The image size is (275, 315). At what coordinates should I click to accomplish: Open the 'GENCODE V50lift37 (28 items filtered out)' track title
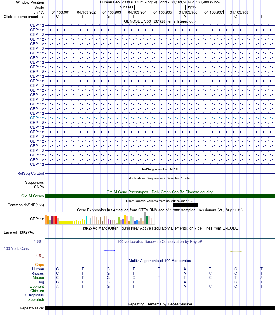tap(160, 21)
